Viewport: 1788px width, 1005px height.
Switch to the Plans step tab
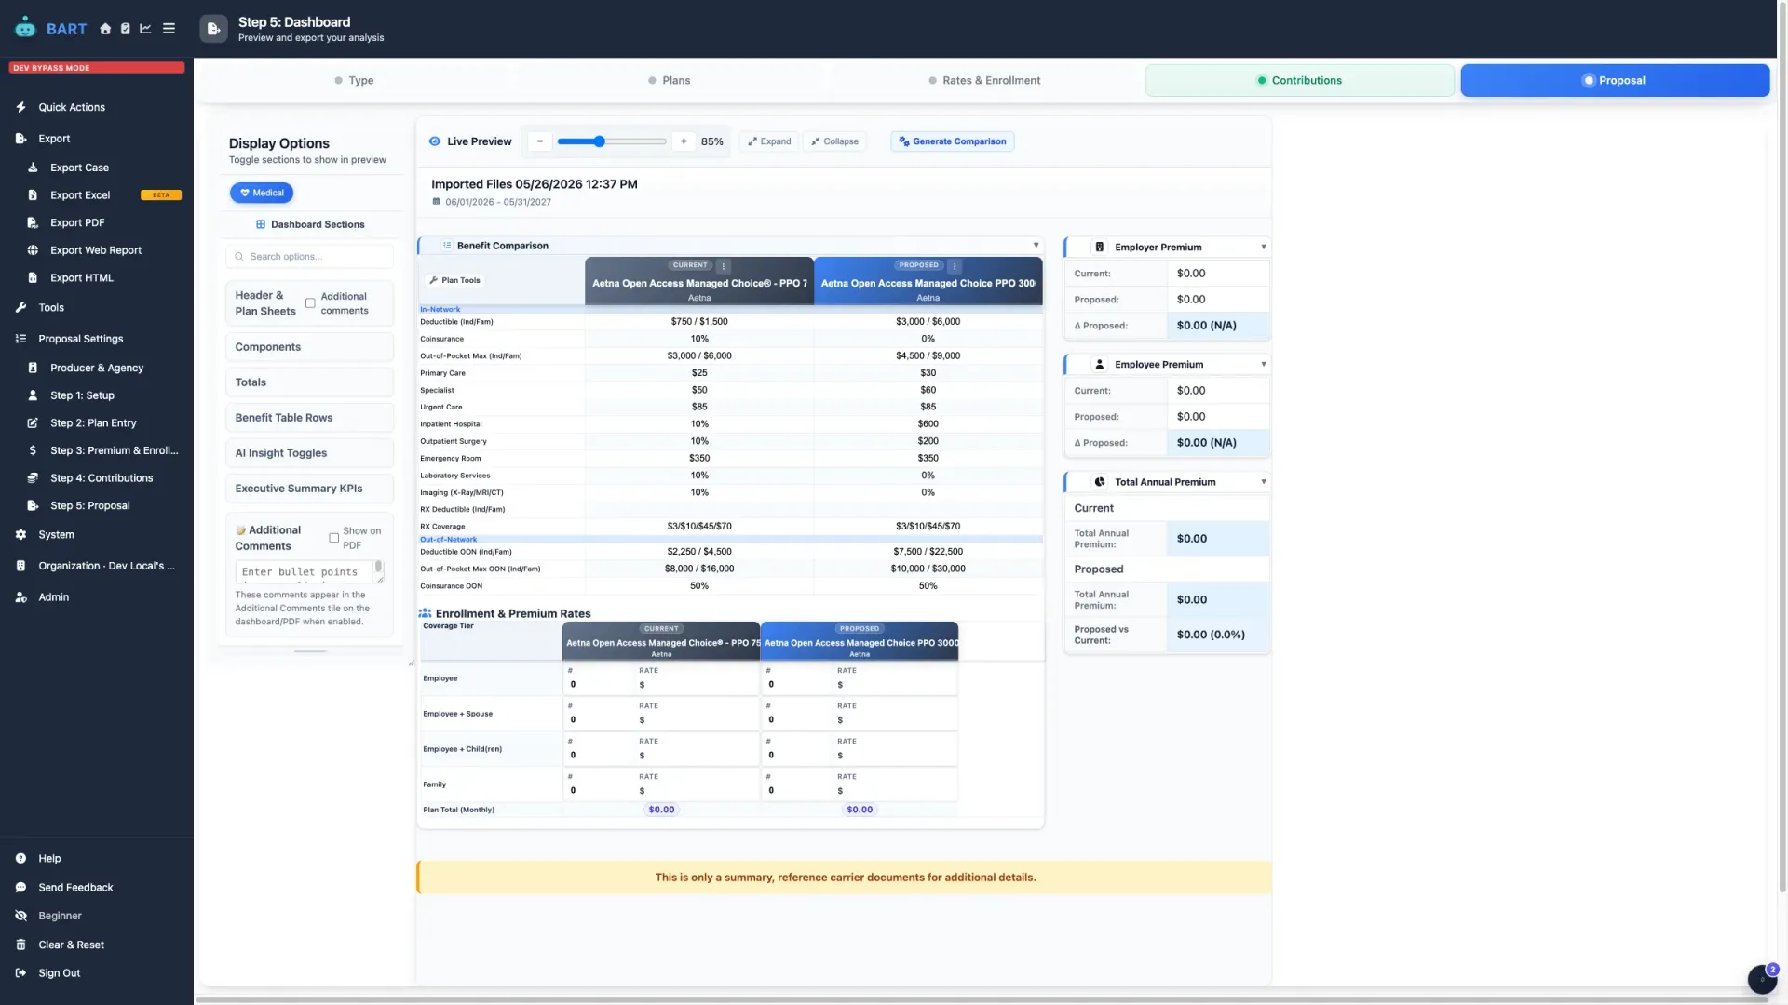[669, 81]
